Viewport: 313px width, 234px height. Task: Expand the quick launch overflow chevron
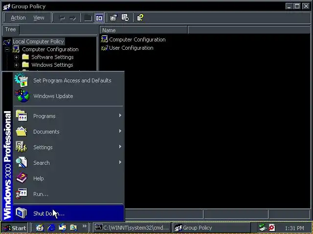point(85,226)
